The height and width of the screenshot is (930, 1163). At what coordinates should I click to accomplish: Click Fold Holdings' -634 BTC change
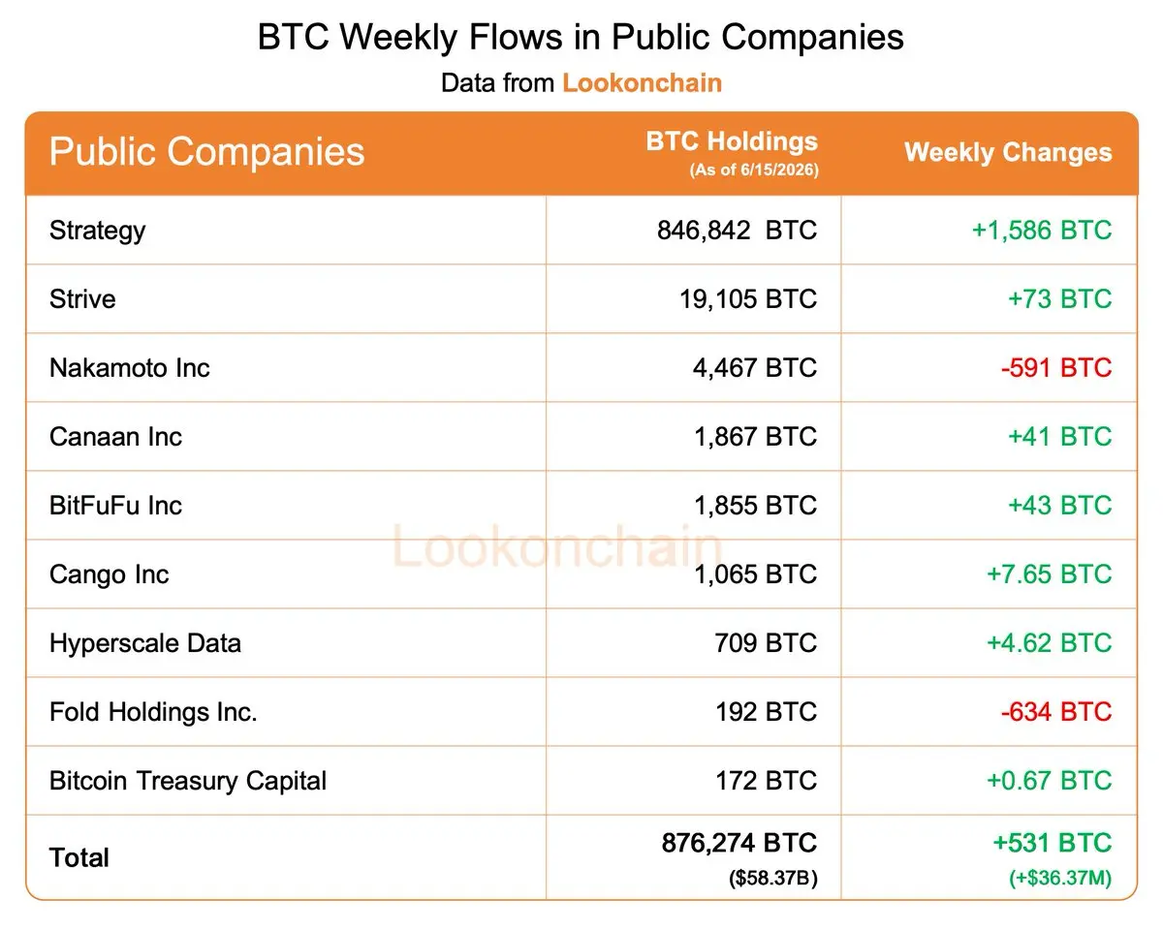click(1056, 711)
